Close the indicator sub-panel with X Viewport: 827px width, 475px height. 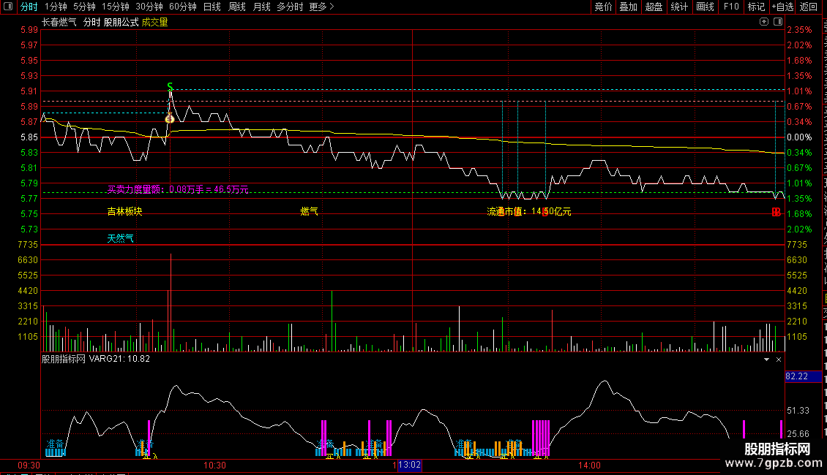[x=779, y=359]
